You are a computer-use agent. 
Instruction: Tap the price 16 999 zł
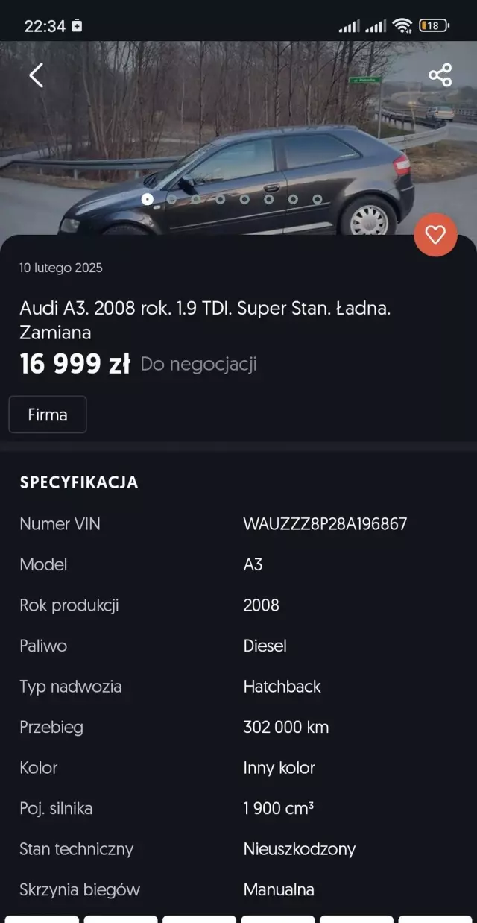tap(73, 363)
